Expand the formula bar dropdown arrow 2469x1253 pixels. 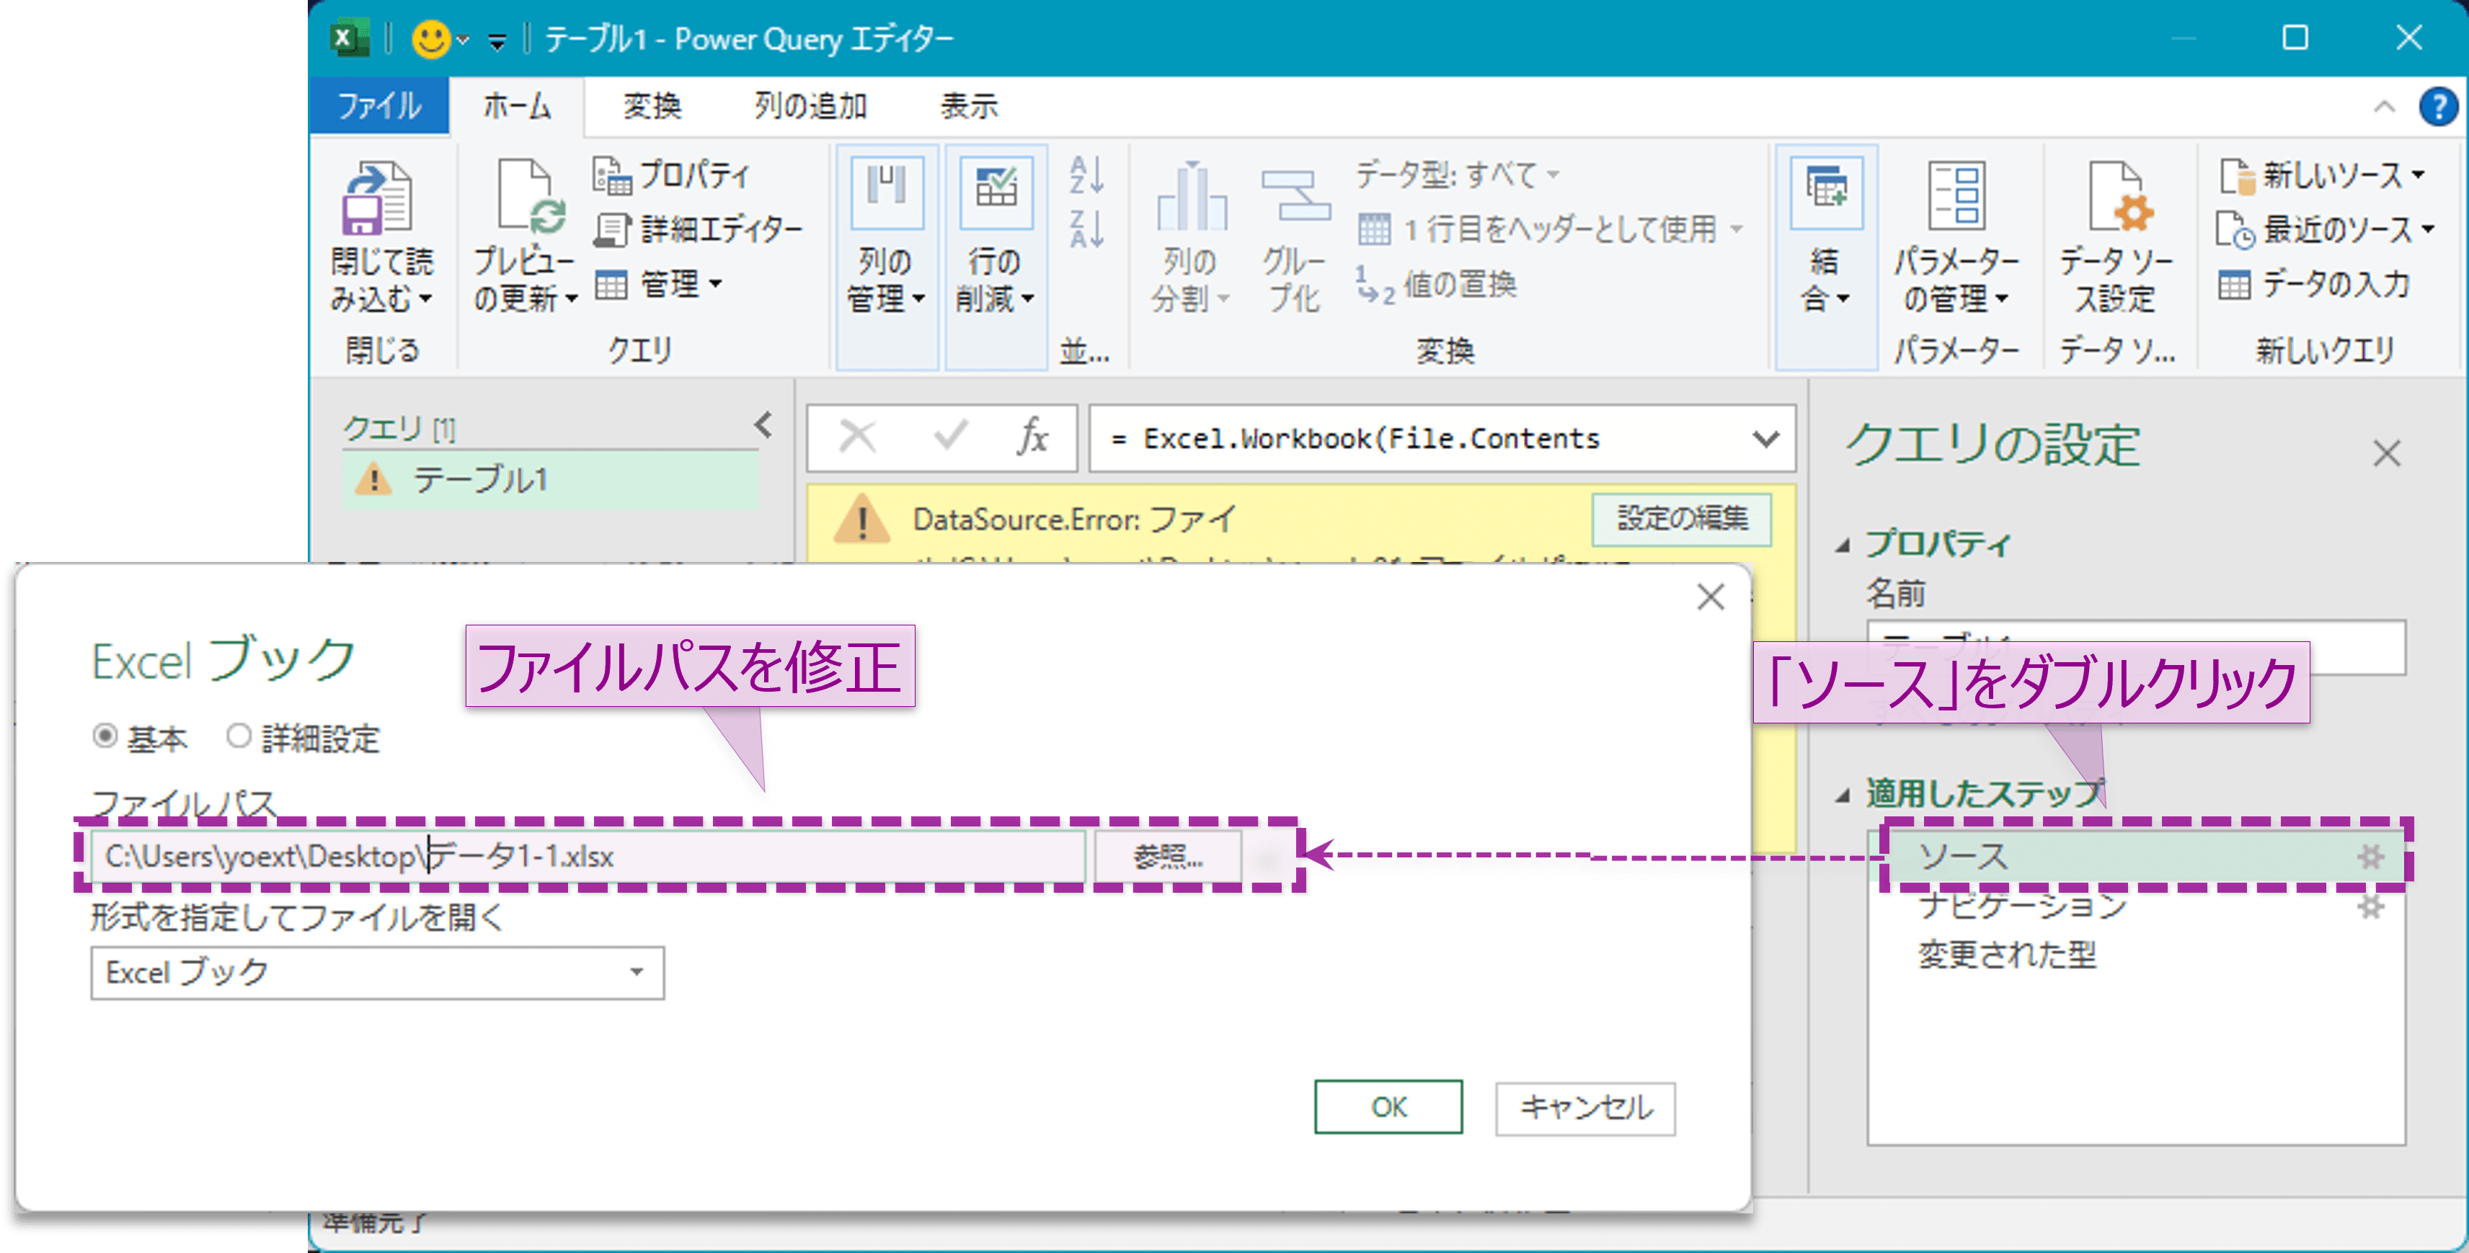point(1766,439)
